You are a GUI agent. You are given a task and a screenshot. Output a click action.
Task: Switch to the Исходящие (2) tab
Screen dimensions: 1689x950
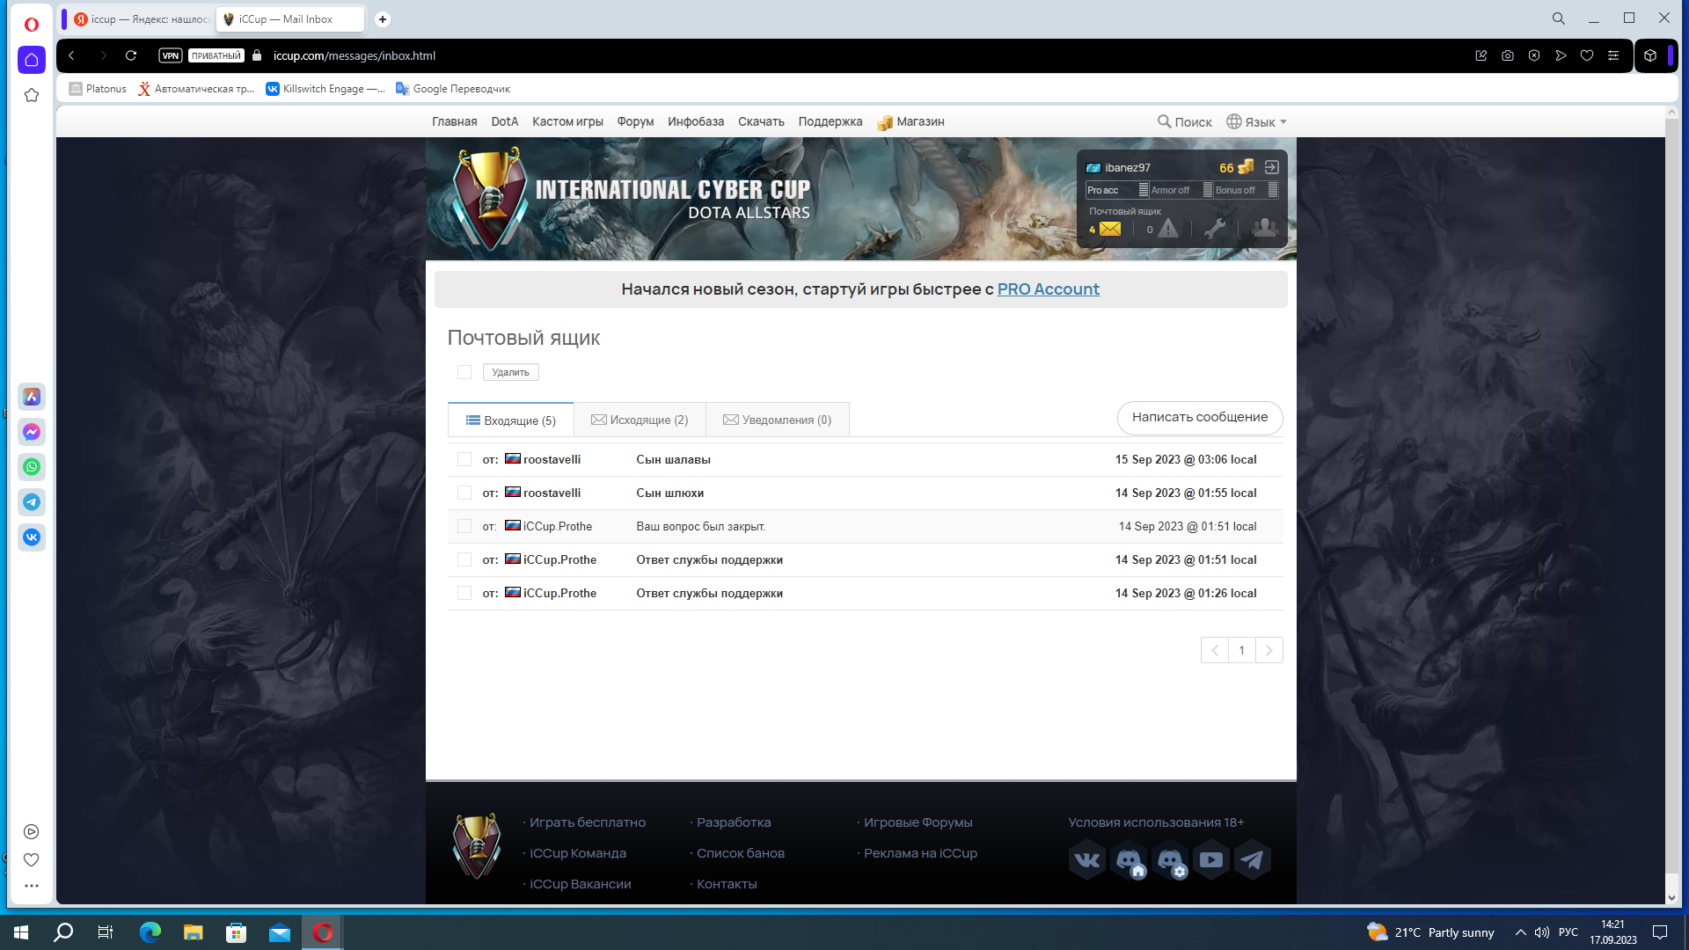click(640, 420)
